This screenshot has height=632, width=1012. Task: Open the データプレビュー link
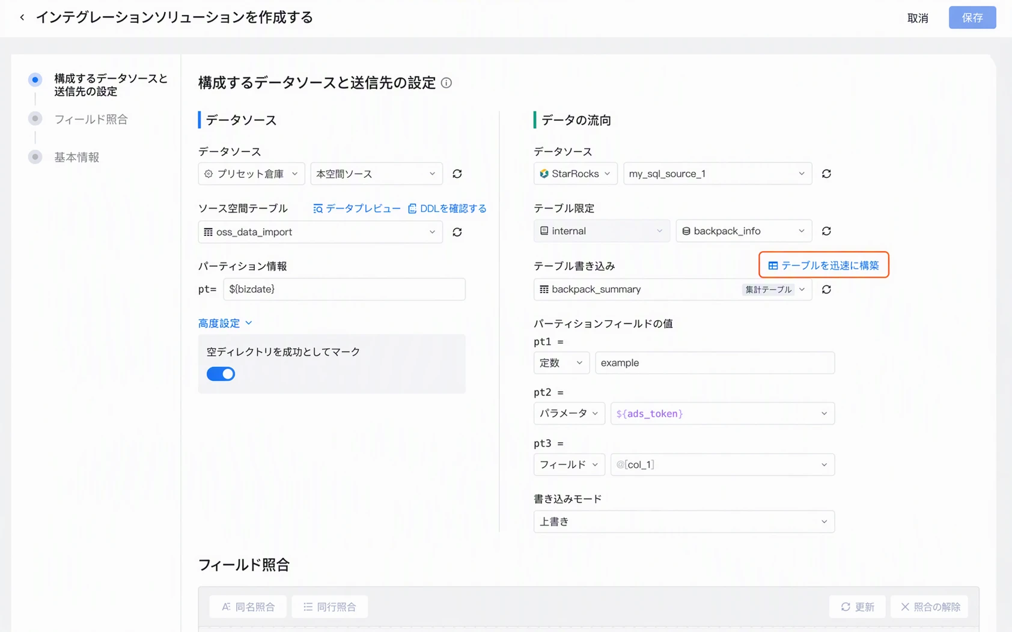point(357,208)
